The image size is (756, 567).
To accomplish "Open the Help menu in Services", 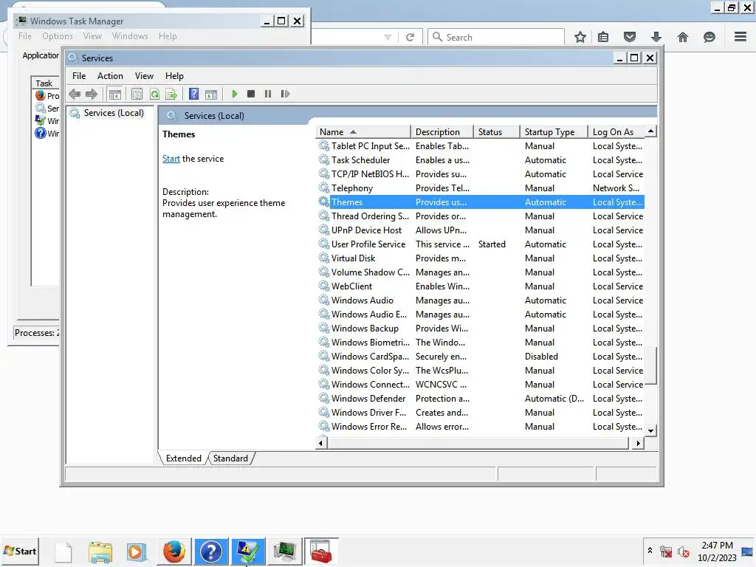I will tap(174, 76).
